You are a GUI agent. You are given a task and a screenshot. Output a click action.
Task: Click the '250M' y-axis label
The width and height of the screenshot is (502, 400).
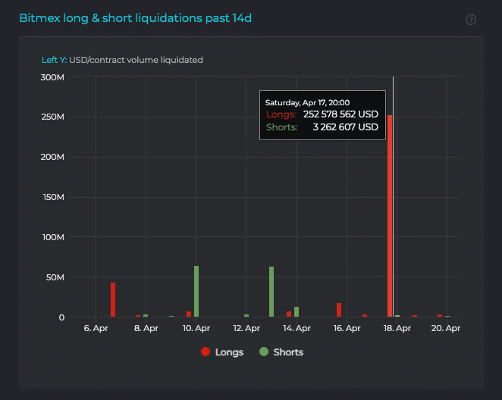pos(53,117)
